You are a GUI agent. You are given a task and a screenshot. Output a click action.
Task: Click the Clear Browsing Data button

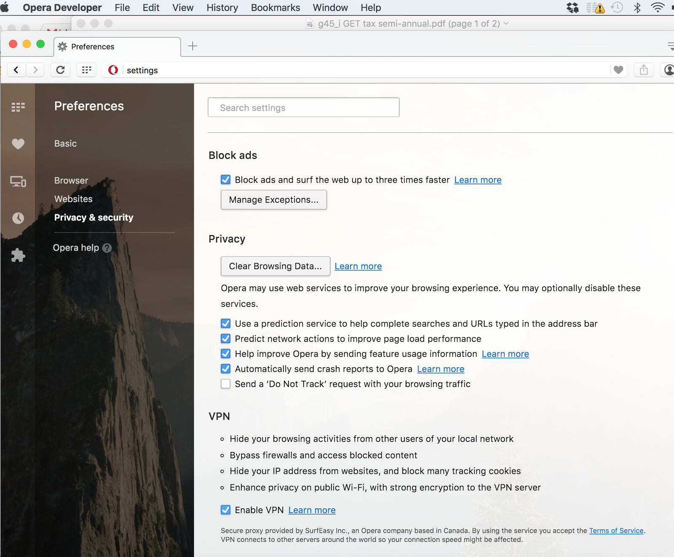(x=275, y=266)
